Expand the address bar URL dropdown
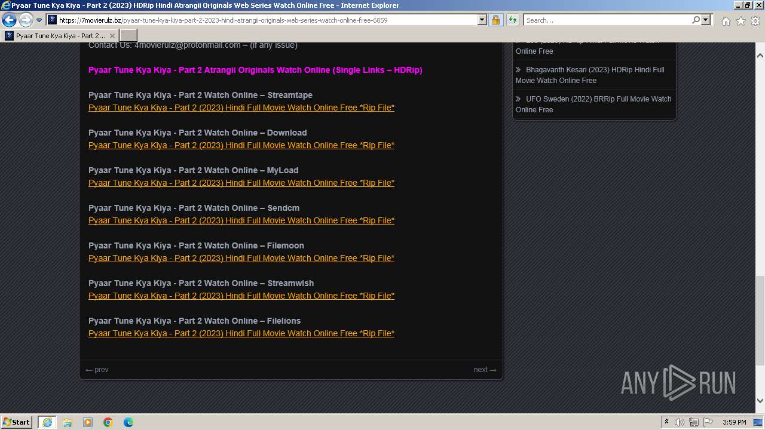The width and height of the screenshot is (765, 430). [482, 20]
